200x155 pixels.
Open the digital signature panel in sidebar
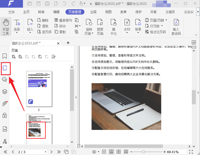point(5,141)
